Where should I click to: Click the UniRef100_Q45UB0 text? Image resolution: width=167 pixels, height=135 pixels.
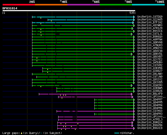150,63
